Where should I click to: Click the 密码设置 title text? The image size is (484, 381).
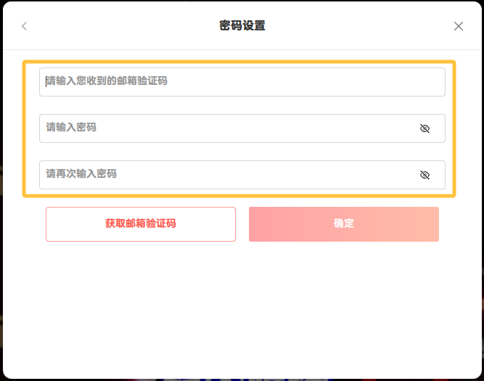(x=242, y=26)
